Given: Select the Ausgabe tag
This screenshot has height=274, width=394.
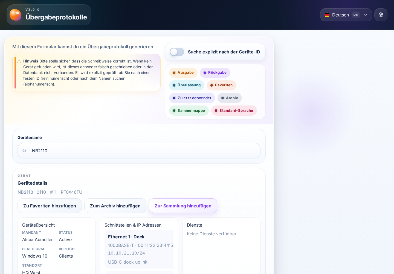Looking at the screenshot, I should [183, 73].
